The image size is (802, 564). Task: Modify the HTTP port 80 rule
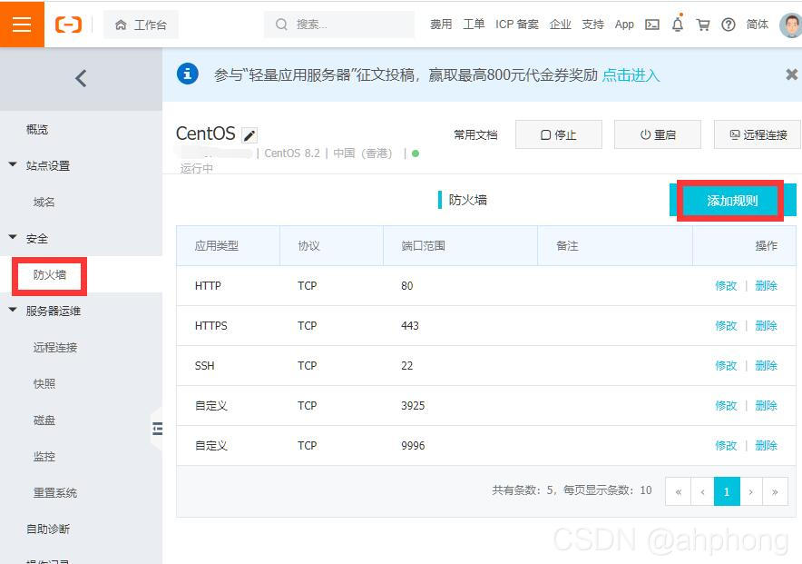click(x=726, y=285)
